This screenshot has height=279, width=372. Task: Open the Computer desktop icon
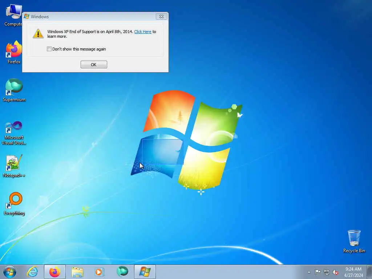13,15
